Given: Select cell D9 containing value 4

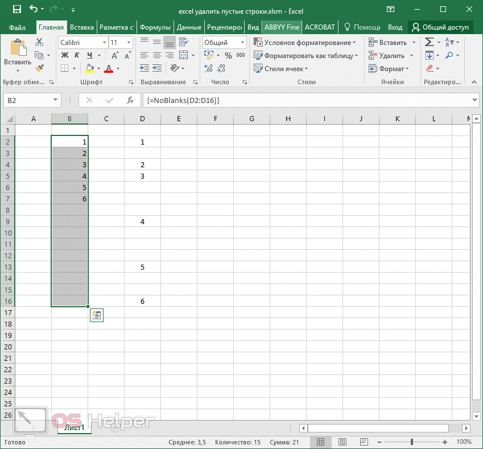Looking at the screenshot, I should 142,221.
